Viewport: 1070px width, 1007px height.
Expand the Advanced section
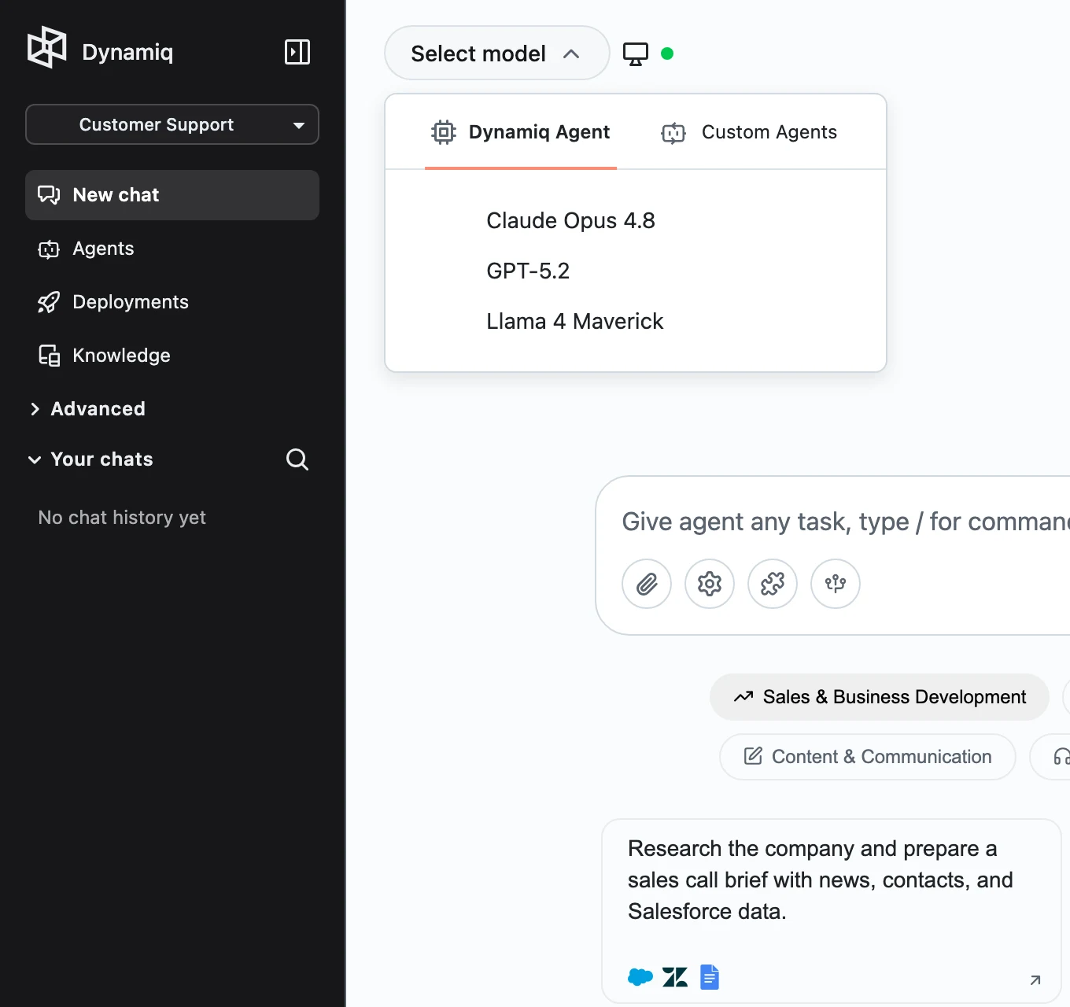pyautogui.click(x=88, y=409)
